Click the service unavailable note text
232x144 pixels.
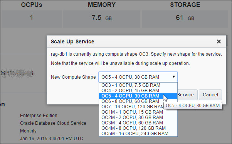120,63
